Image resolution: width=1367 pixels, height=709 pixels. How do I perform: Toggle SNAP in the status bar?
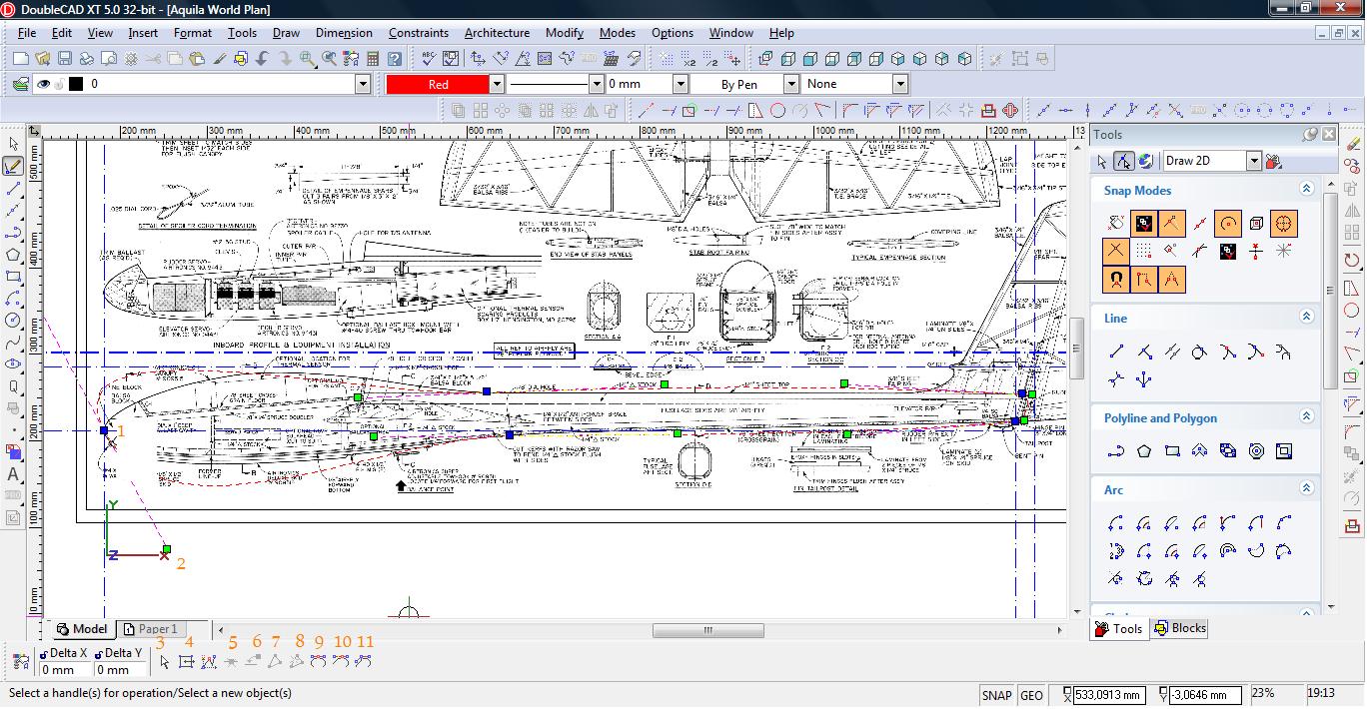996,695
